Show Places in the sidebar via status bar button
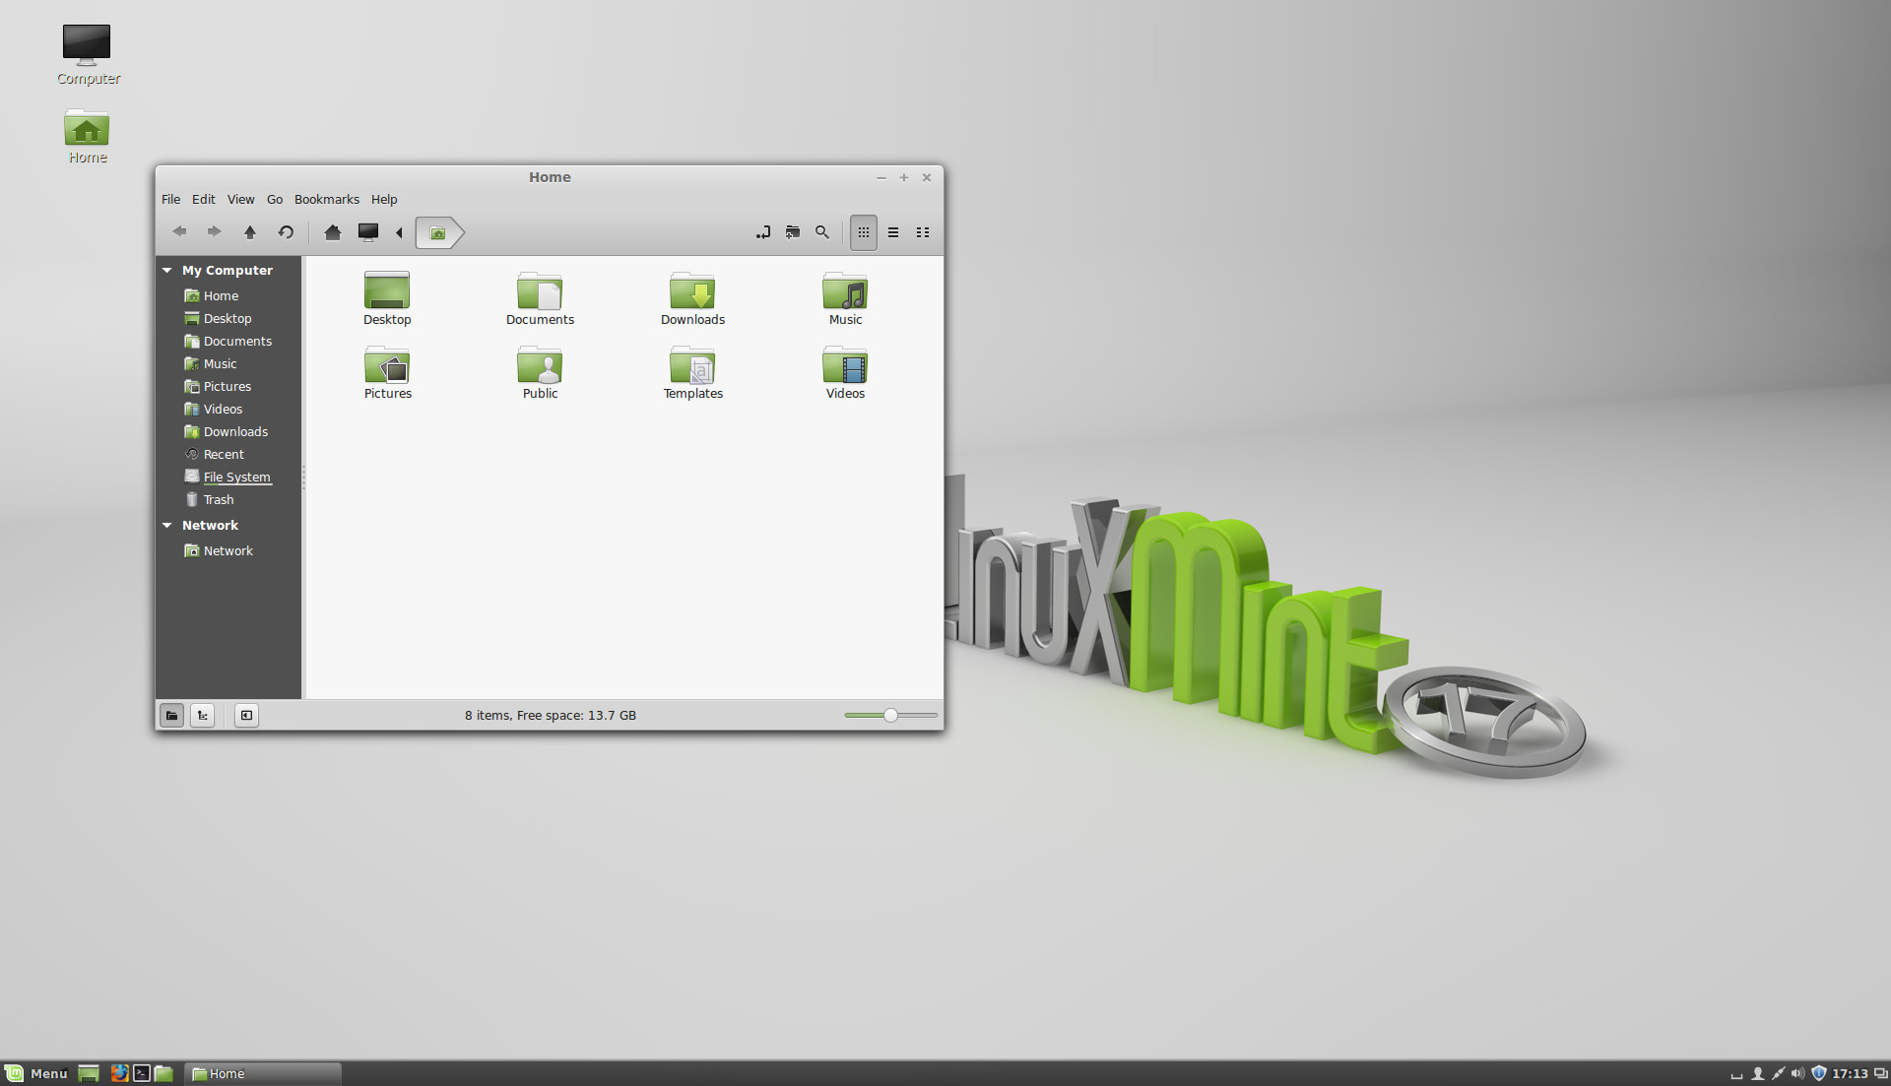 pos(172,716)
